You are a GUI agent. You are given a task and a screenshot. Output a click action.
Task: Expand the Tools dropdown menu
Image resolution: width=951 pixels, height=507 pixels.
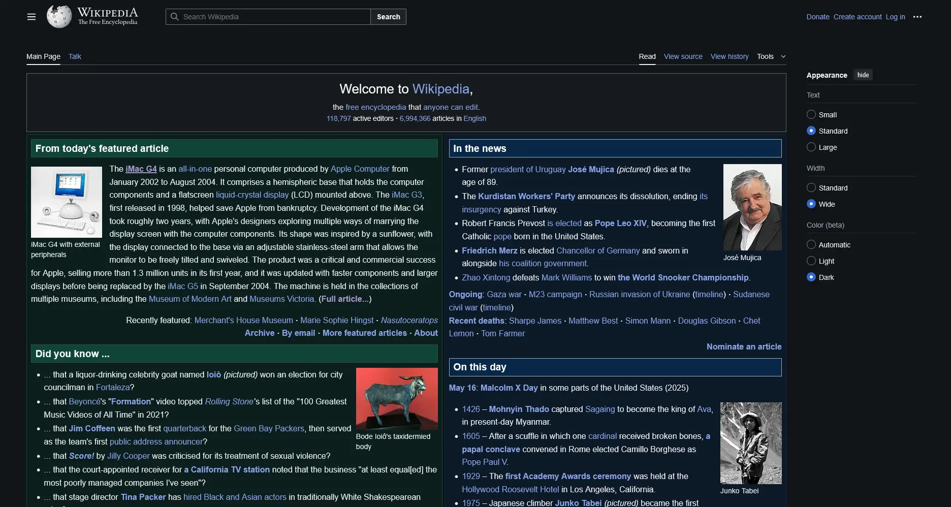click(x=771, y=56)
